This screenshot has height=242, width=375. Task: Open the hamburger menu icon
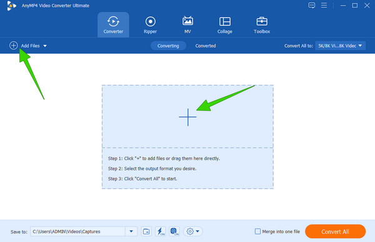point(324,5)
